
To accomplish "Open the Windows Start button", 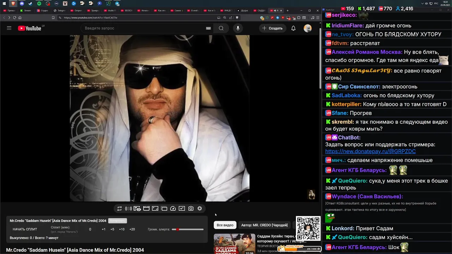I will pos(4,3).
